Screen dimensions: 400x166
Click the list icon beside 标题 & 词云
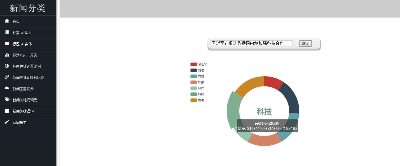[7, 32]
